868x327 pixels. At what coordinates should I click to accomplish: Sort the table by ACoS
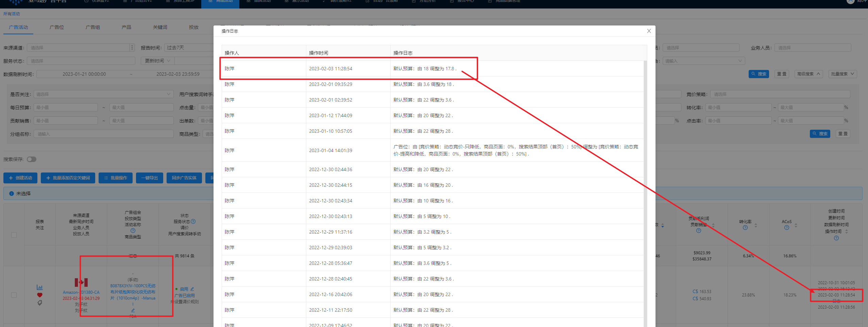coord(796,225)
